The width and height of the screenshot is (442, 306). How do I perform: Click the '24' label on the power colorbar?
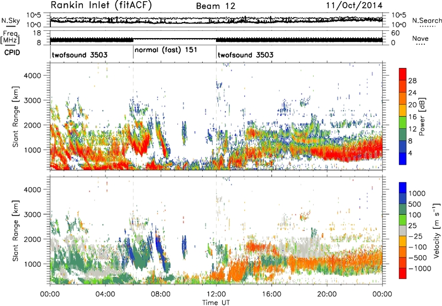(x=412, y=93)
